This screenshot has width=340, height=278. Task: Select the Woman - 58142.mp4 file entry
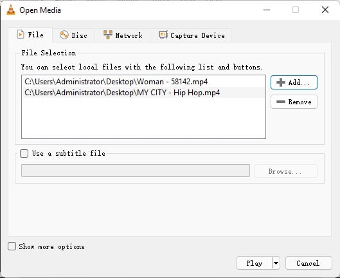point(144,82)
